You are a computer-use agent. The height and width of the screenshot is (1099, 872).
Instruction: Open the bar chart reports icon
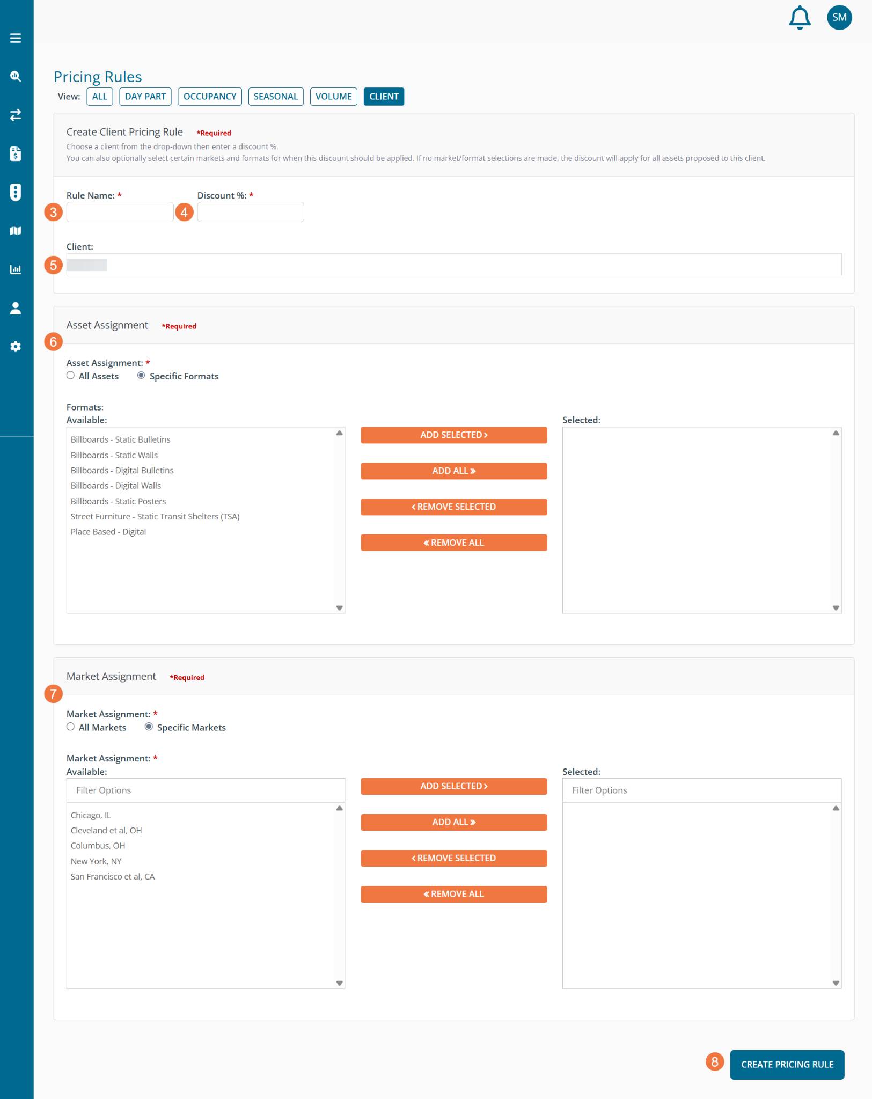click(16, 269)
